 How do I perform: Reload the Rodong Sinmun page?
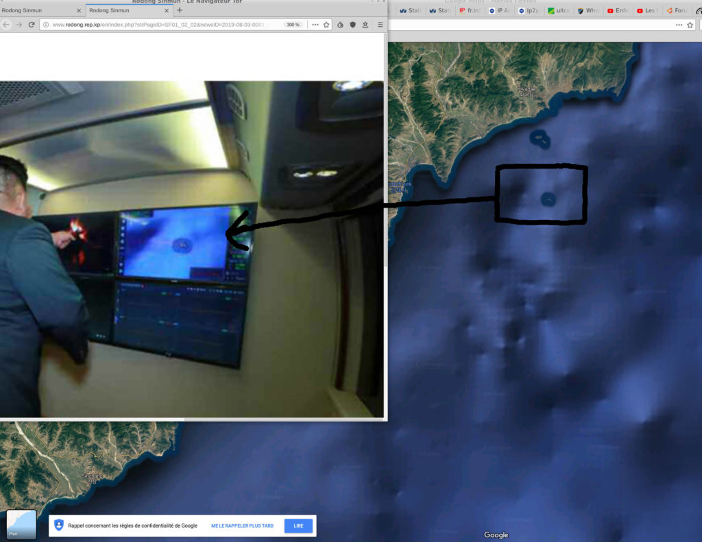(x=32, y=25)
